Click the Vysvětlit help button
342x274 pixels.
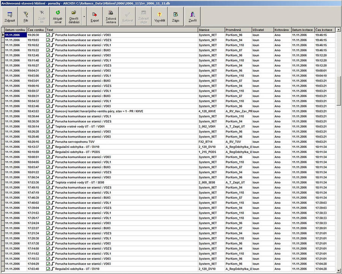point(160,16)
